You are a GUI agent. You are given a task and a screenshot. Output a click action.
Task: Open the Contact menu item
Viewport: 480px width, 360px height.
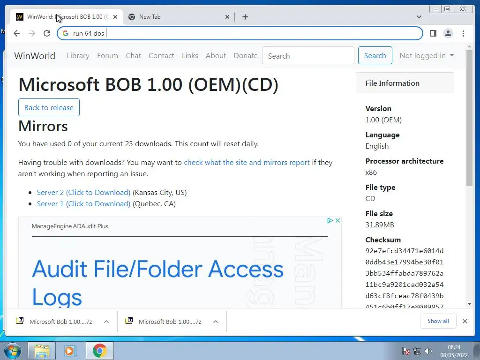coord(161,56)
